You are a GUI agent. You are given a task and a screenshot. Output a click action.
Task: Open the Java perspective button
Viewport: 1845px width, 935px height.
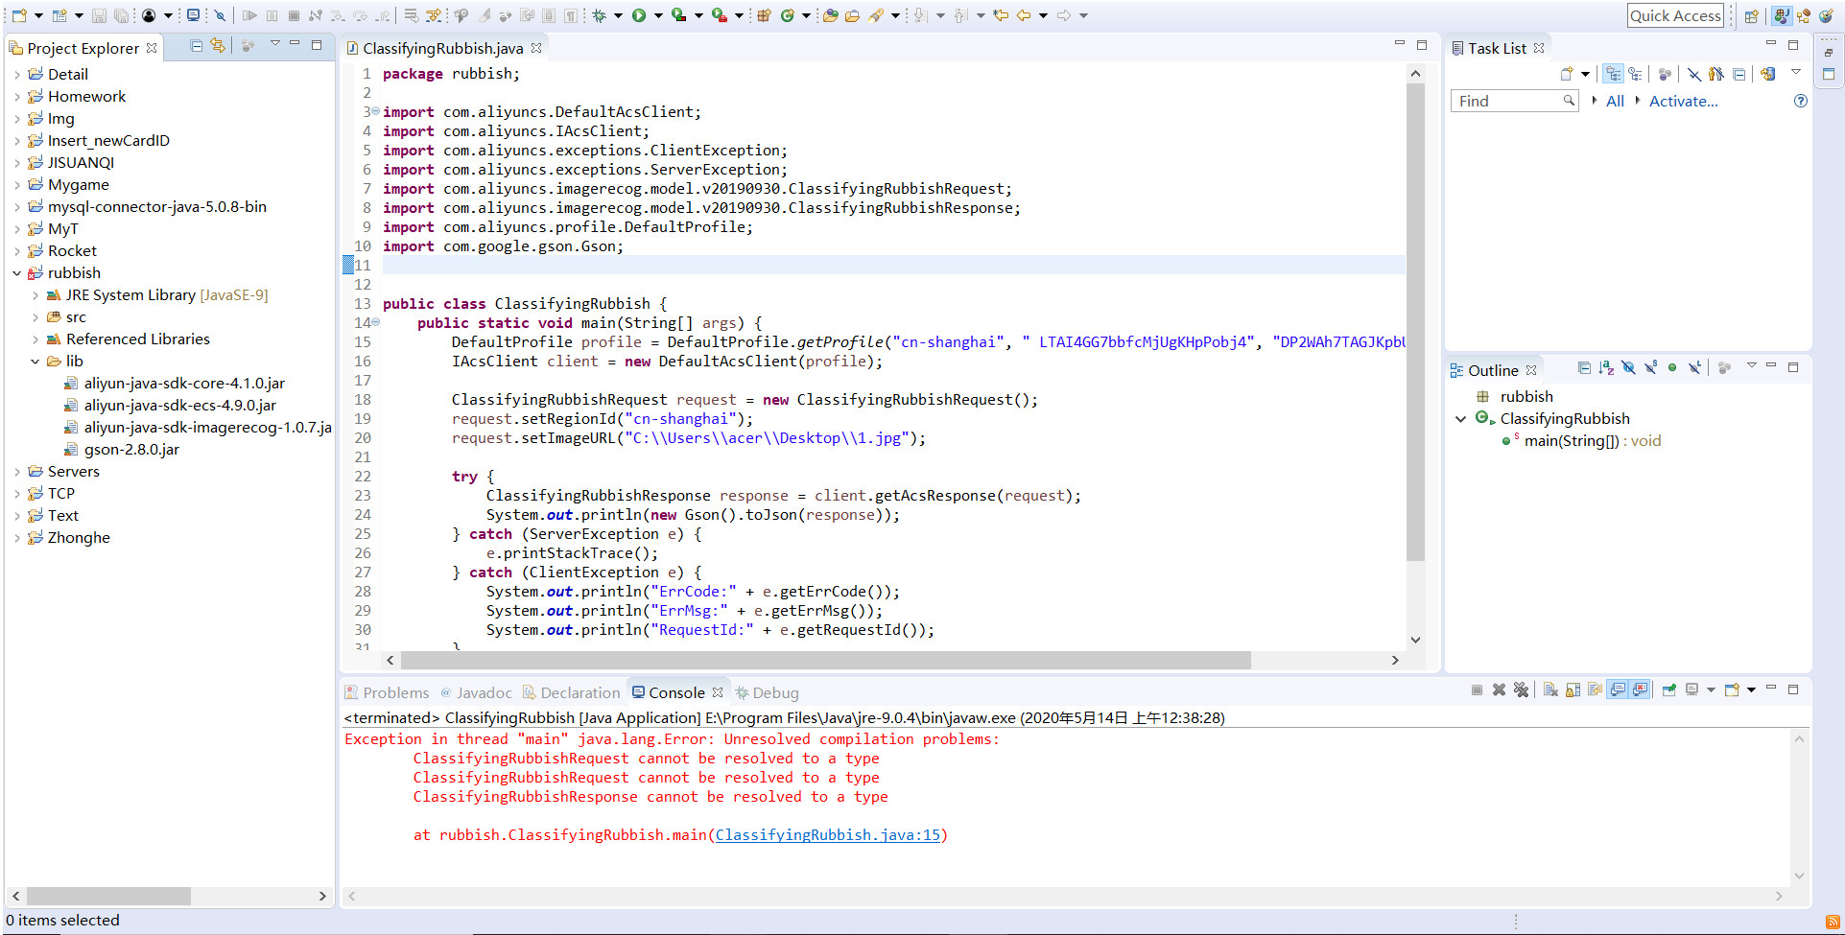pos(1782,15)
